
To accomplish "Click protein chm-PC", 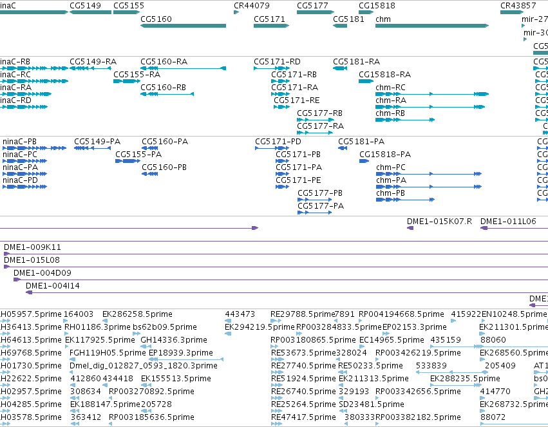I will [x=429, y=174].
